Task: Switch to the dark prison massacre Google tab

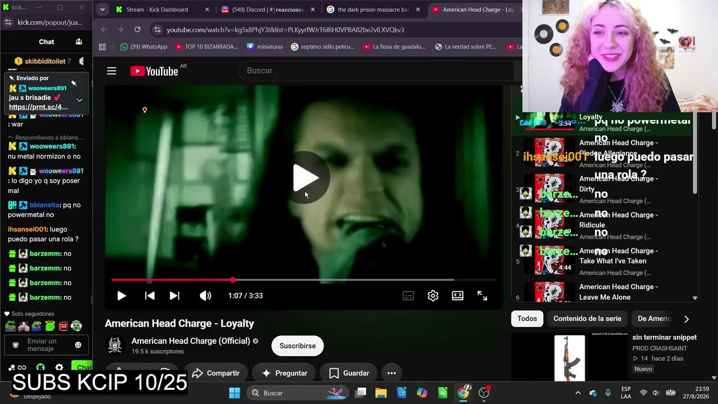Action: tap(373, 10)
